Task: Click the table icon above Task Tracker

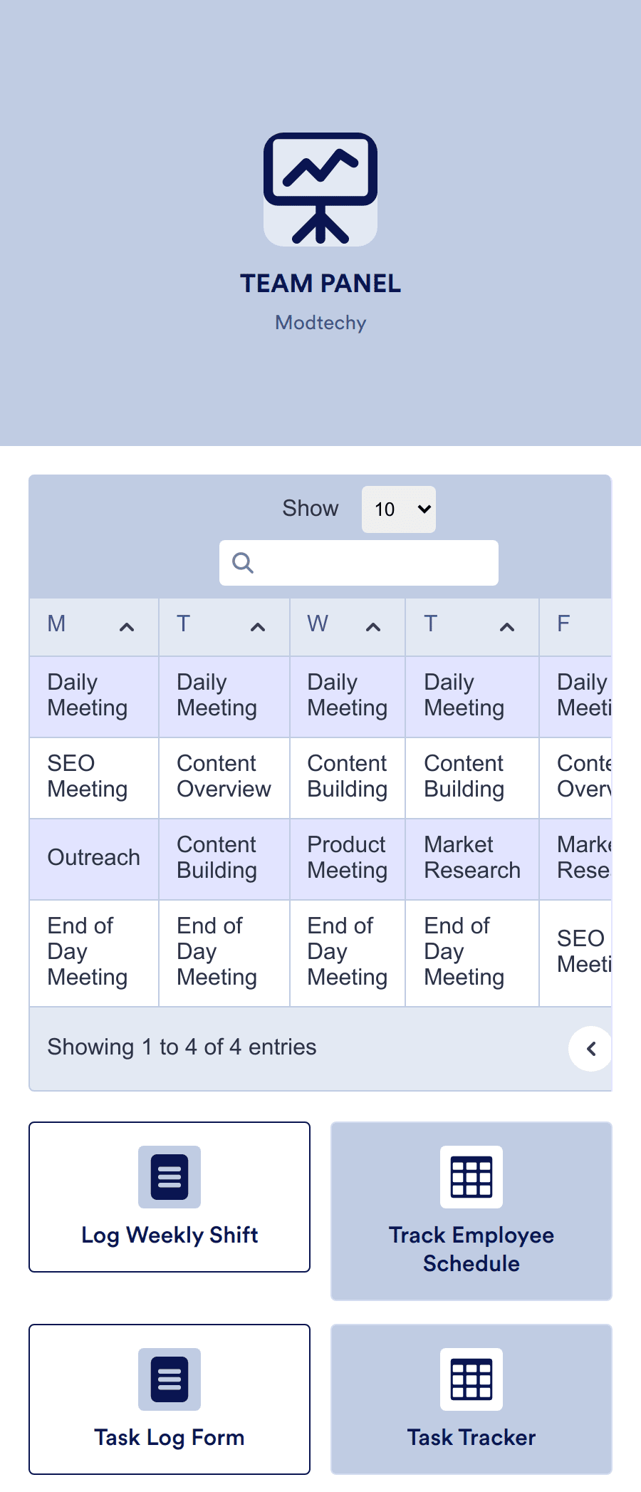Action: click(471, 1378)
